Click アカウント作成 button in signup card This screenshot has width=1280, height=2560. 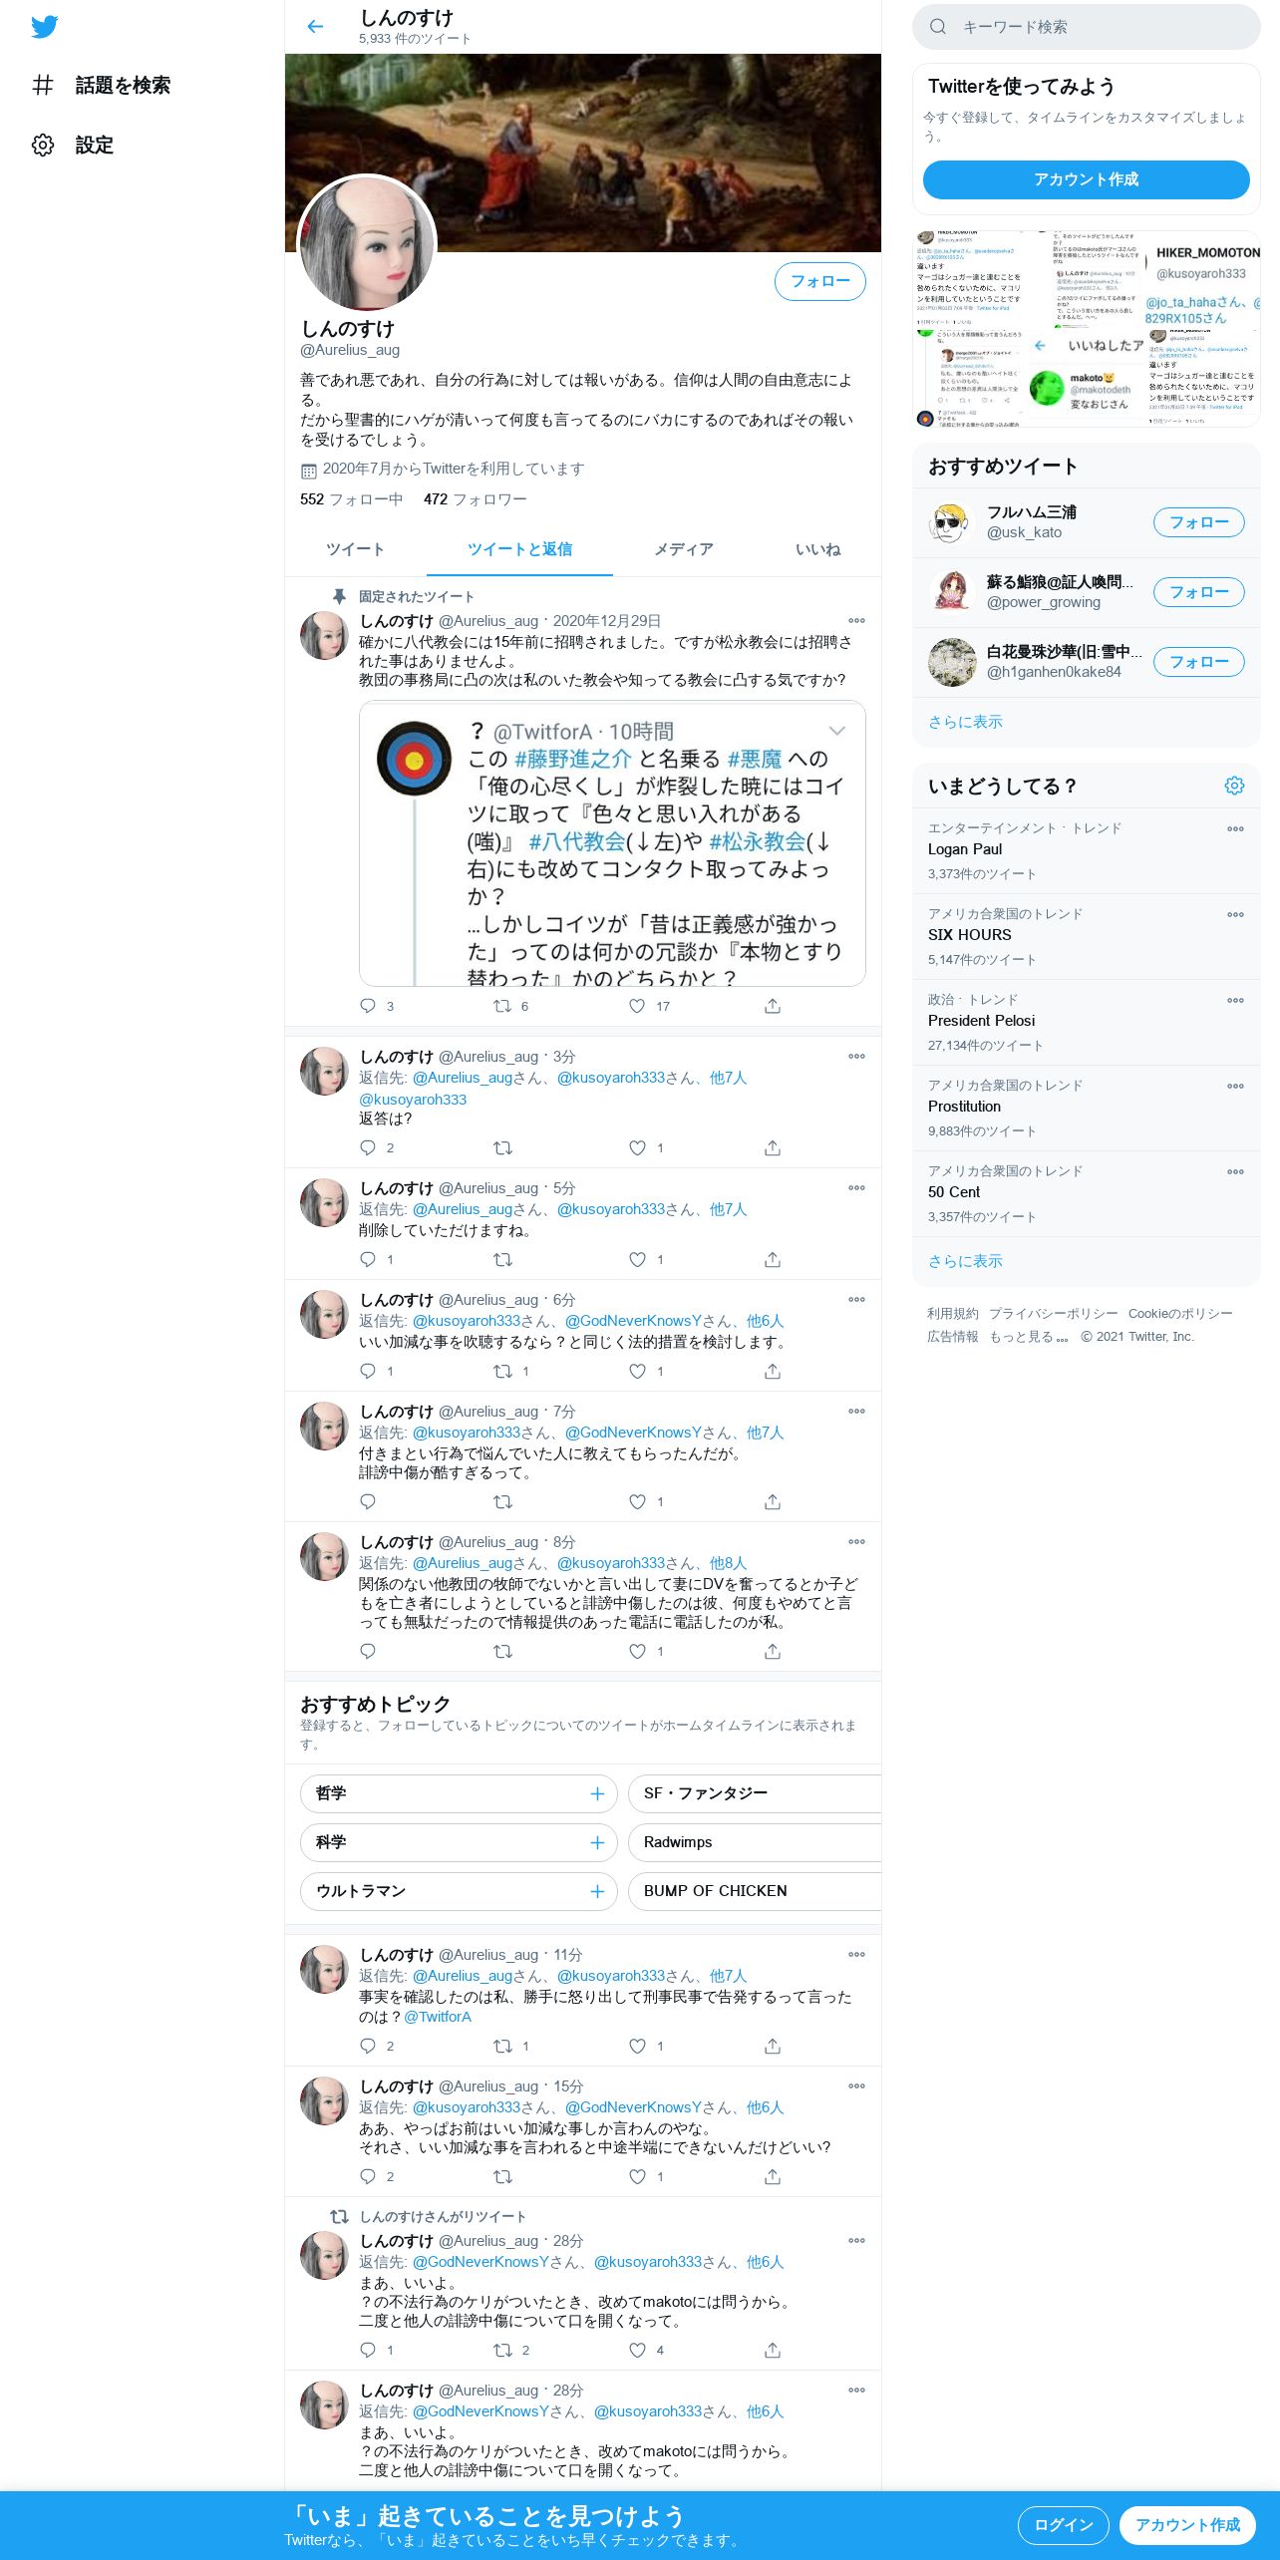[1087, 179]
